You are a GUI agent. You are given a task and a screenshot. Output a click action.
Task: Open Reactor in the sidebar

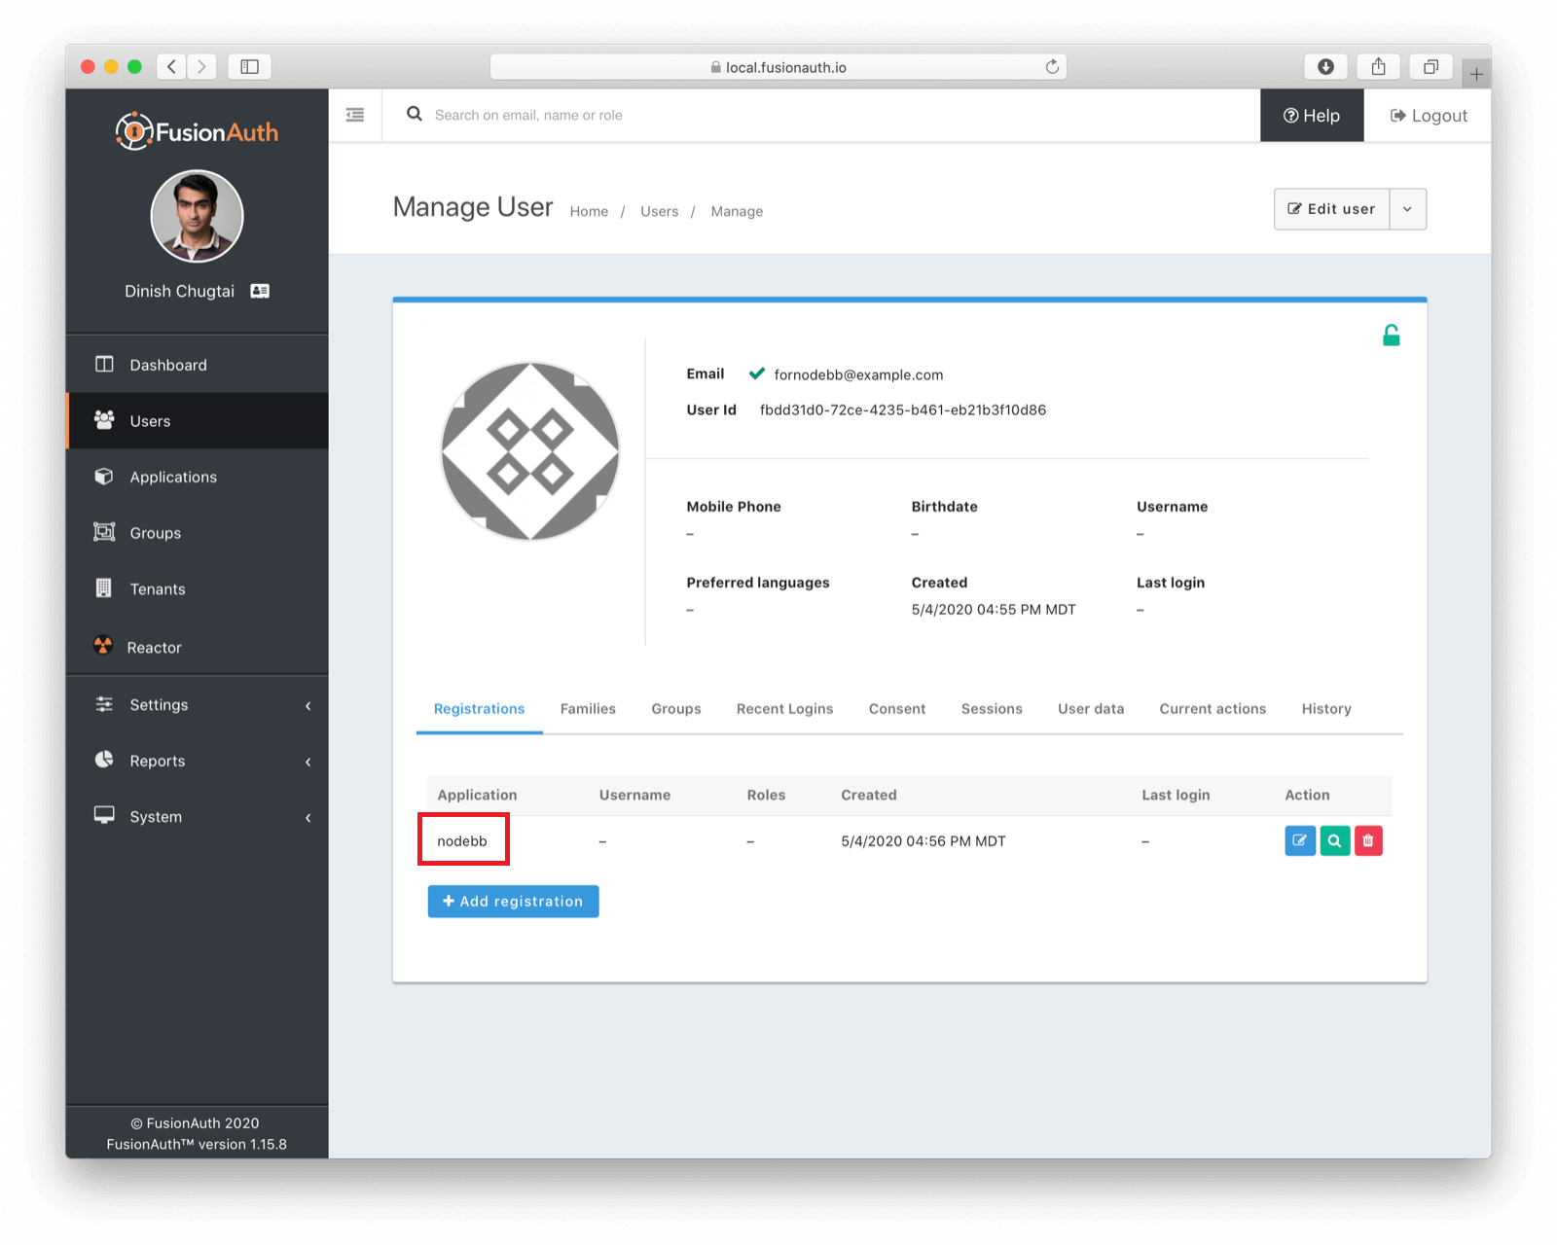coord(197,647)
